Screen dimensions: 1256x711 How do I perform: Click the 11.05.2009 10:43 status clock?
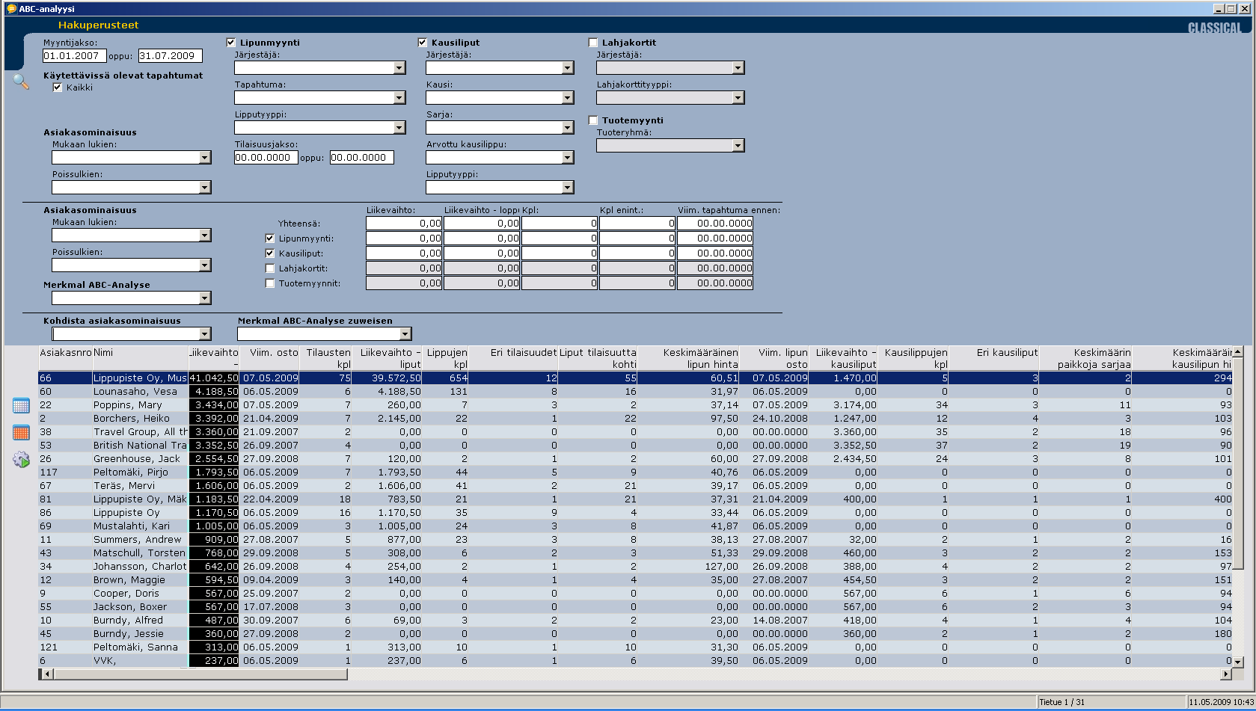[1222, 702]
